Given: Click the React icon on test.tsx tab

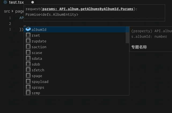Looking at the screenshot, I should (x=5, y=2).
